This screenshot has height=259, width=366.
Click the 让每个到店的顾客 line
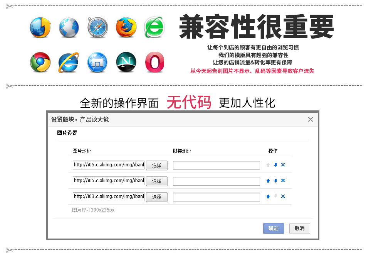click(x=253, y=47)
